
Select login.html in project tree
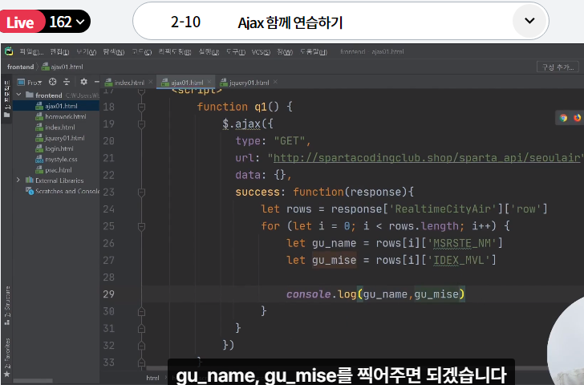(x=56, y=148)
